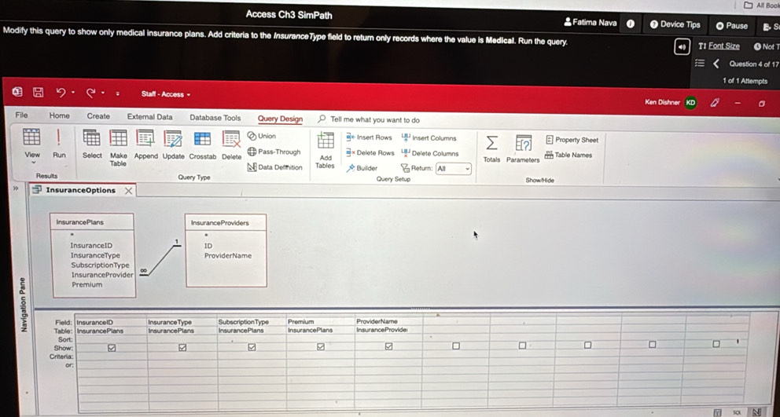Choose the Append query type icon

click(145, 140)
